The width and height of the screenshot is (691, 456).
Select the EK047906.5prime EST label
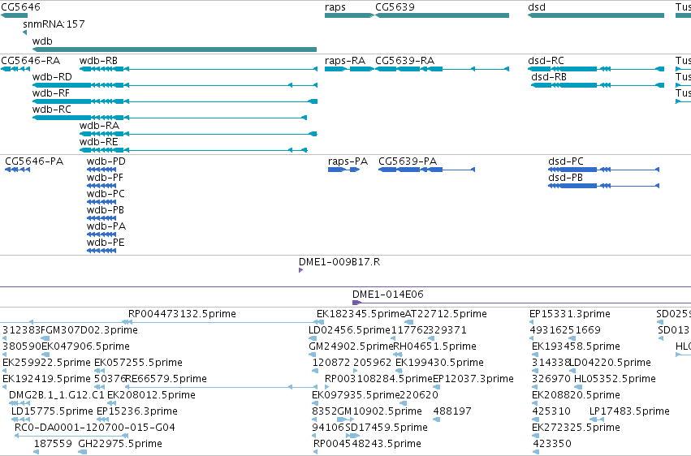[x=85, y=346]
